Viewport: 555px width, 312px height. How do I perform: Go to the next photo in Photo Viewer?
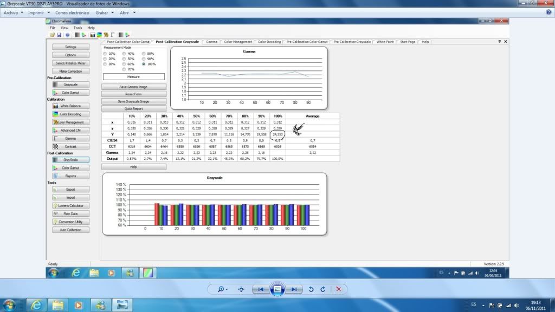(x=294, y=289)
